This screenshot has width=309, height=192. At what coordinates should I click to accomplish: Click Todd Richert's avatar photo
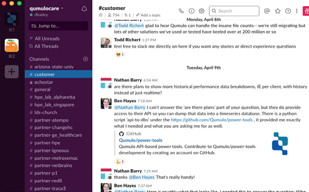click(106, 43)
